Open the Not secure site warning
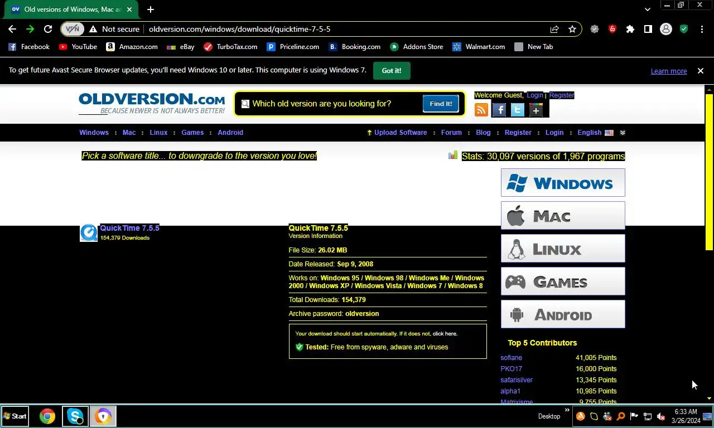 pyautogui.click(x=114, y=29)
